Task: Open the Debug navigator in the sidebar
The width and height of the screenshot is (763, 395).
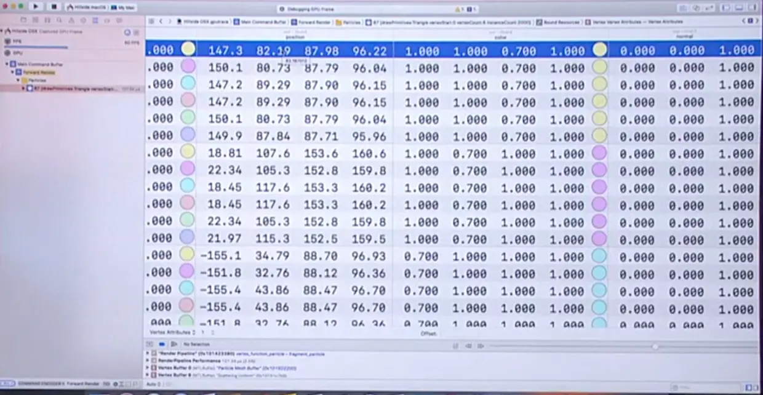Action: tap(95, 20)
